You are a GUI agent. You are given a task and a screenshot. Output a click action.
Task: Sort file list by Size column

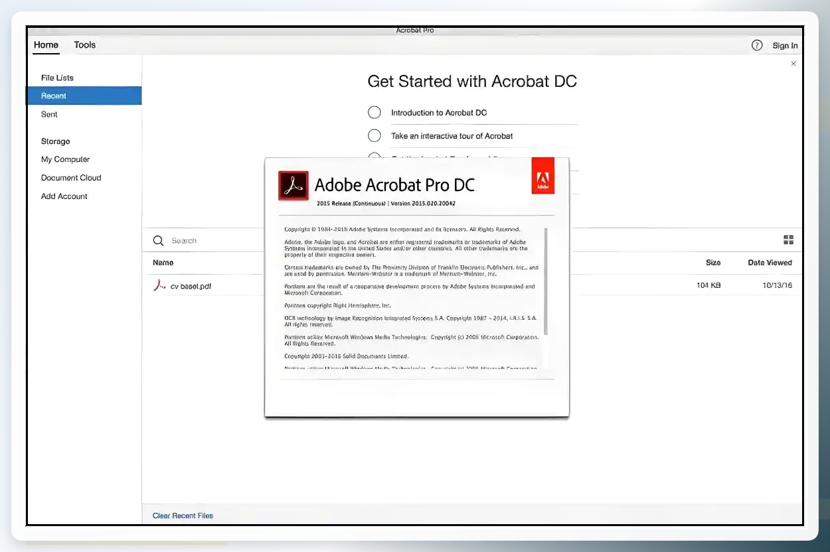tap(713, 263)
